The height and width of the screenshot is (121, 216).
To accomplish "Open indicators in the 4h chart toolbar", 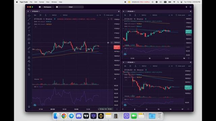I will [x=135, y=66].
